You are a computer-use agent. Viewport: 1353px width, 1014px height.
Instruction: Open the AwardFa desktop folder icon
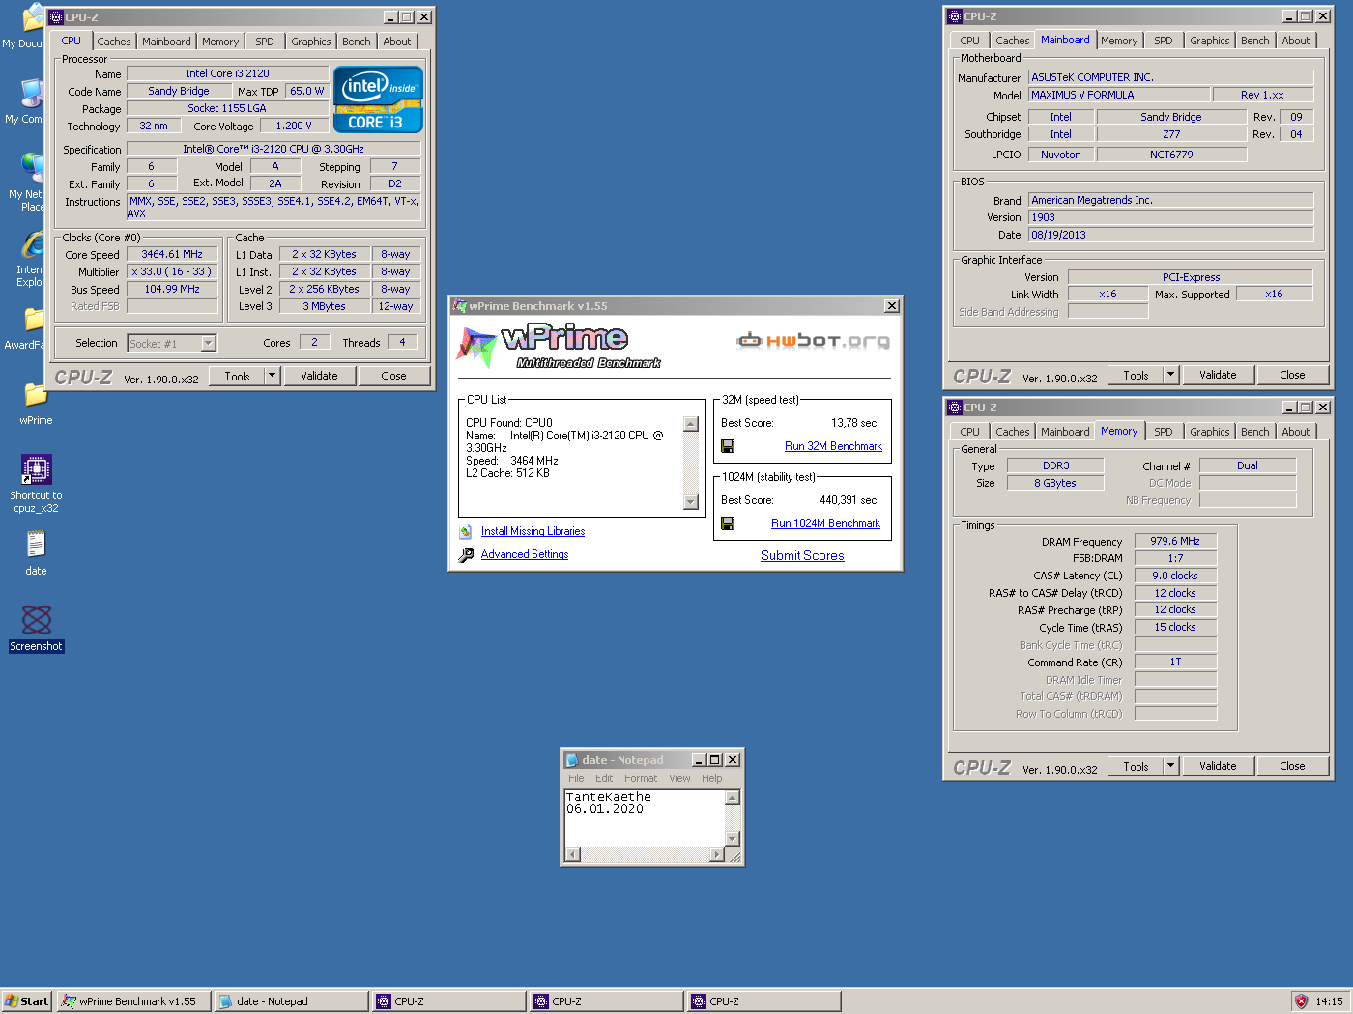point(36,319)
